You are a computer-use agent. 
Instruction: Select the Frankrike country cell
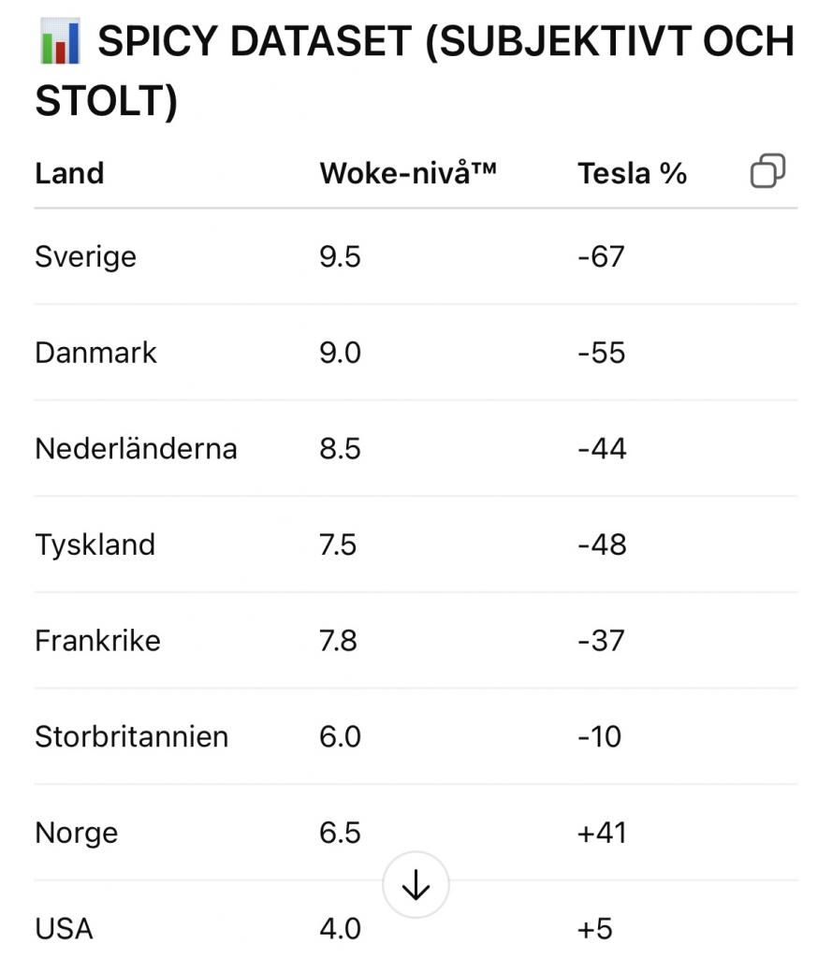(x=97, y=641)
